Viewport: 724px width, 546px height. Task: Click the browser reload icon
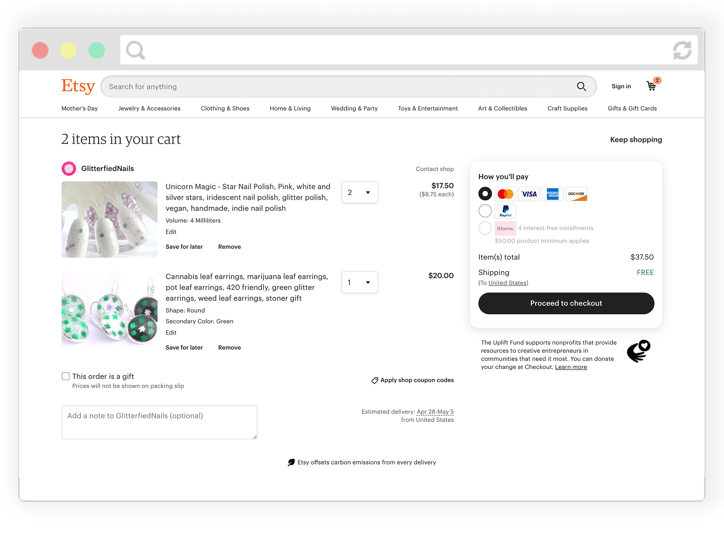tap(682, 50)
